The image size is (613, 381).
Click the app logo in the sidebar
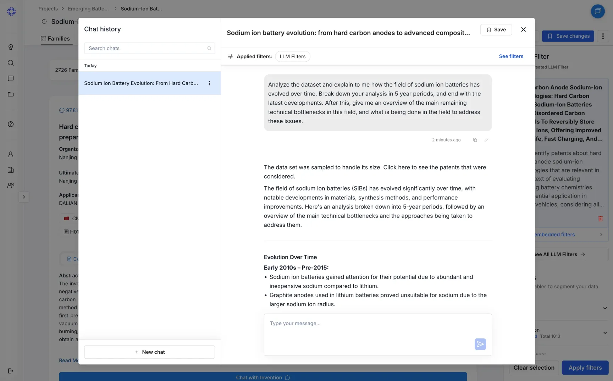click(x=11, y=11)
